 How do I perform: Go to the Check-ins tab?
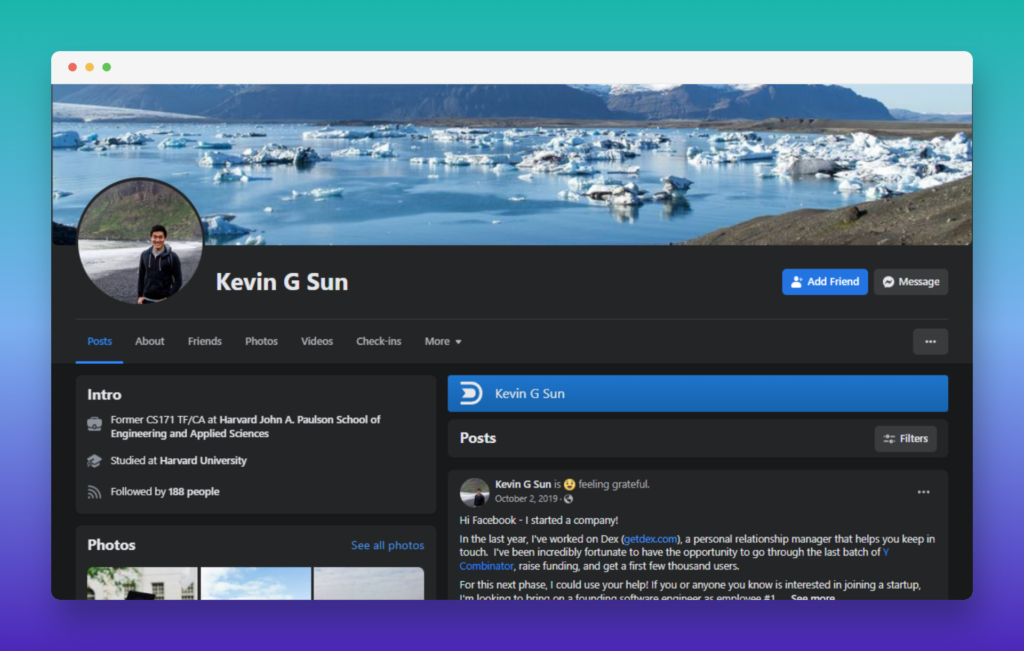378,341
